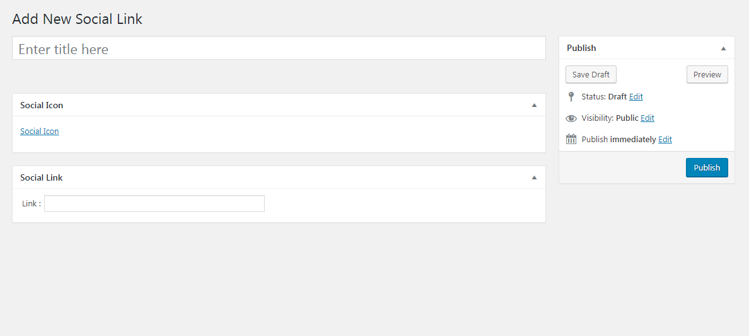The width and height of the screenshot is (749, 336).
Task: Open the post Preview
Action: 707,75
